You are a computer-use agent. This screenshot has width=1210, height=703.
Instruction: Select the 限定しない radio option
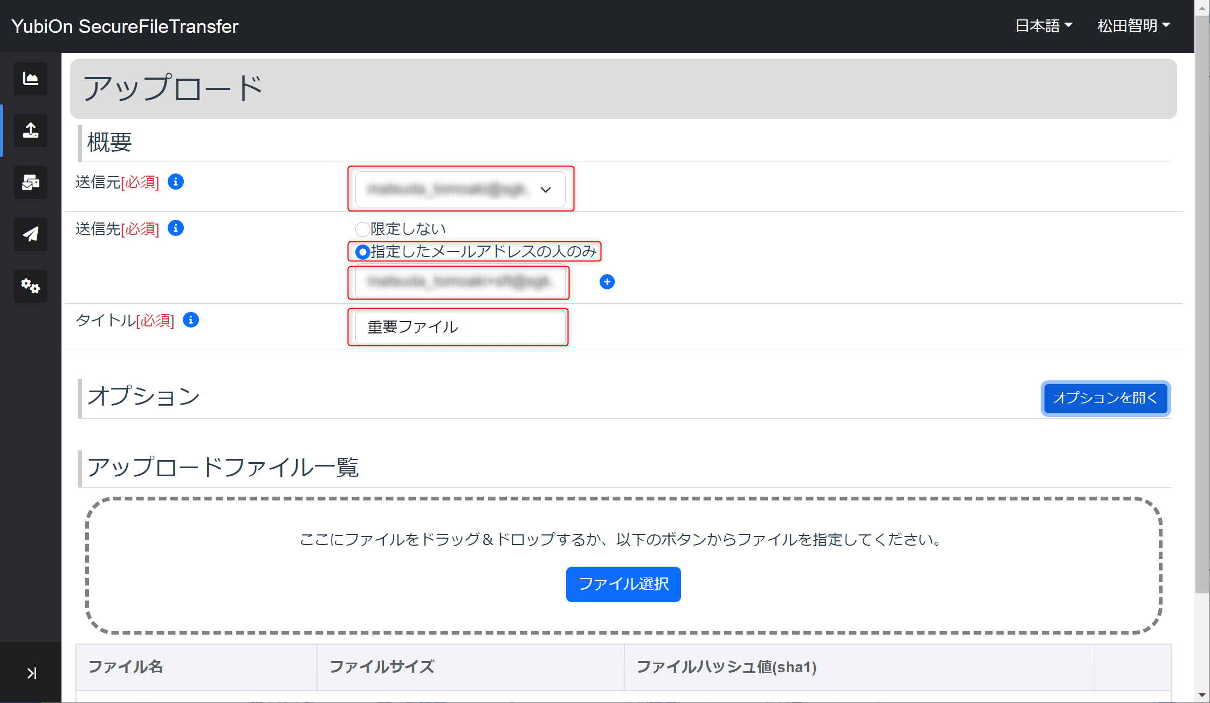coord(362,229)
